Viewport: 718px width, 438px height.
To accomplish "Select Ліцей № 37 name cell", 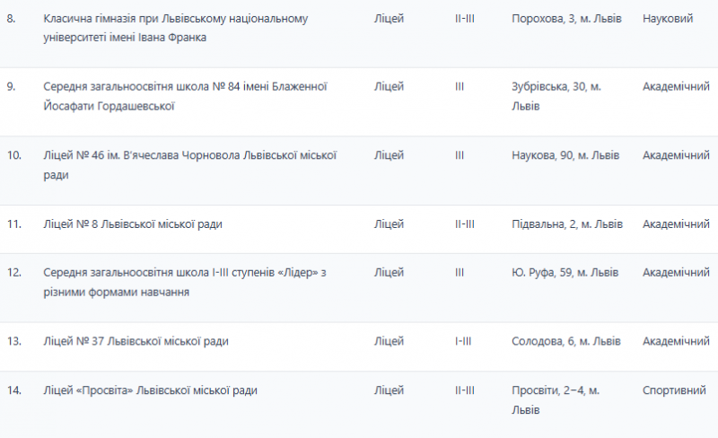I will (136, 341).
